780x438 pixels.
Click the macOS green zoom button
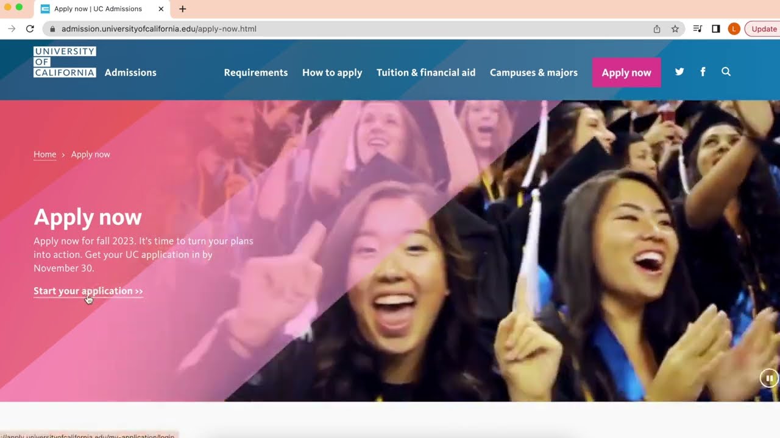click(19, 7)
